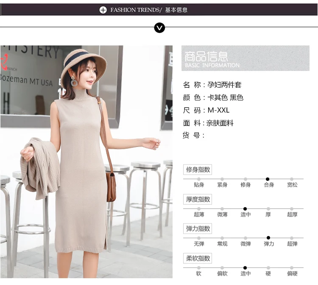Click the 超厚 label text
The height and width of the screenshot is (285, 318).
pos(292,214)
